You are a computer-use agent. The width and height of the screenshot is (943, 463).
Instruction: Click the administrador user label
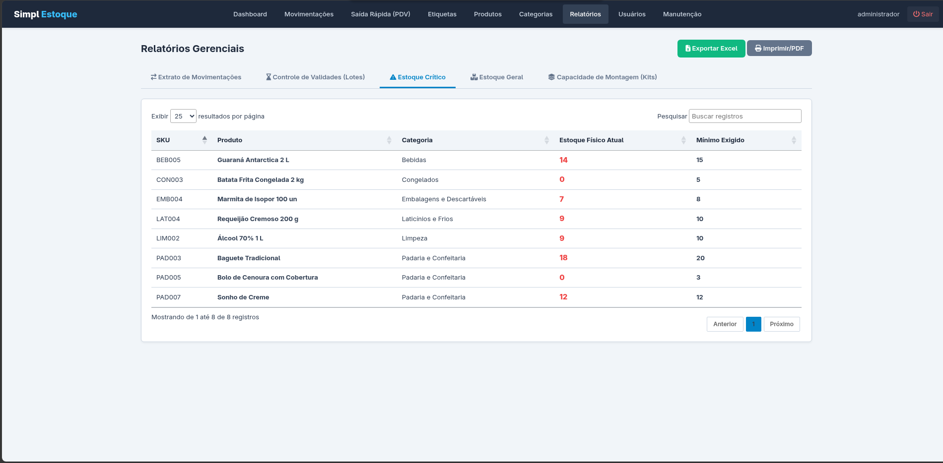[878, 14]
